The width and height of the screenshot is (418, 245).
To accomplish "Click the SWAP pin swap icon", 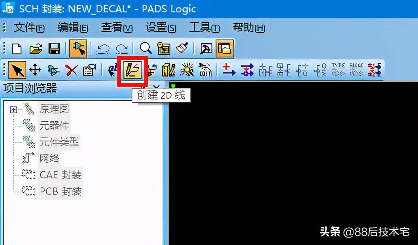I will point(356,70).
